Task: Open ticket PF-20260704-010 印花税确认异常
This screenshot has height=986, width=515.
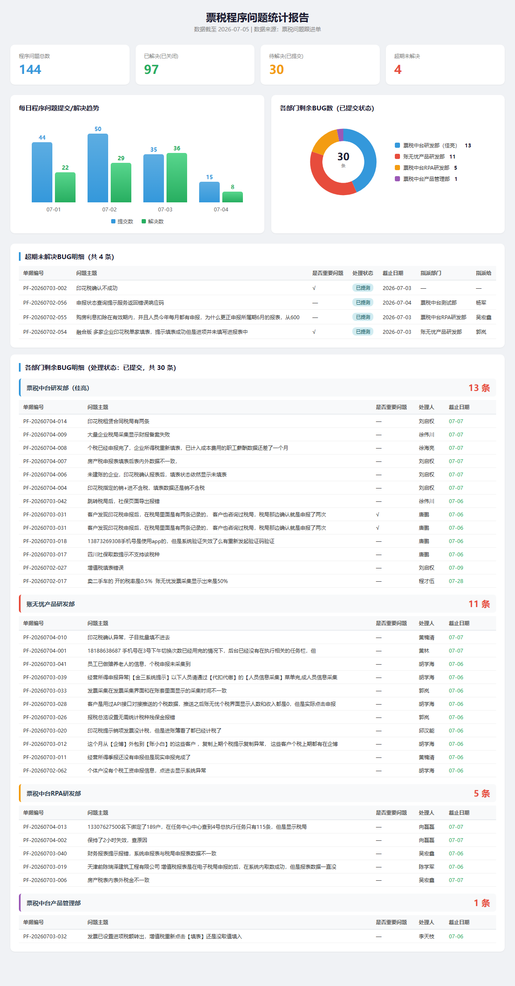Action: click(257, 637)
